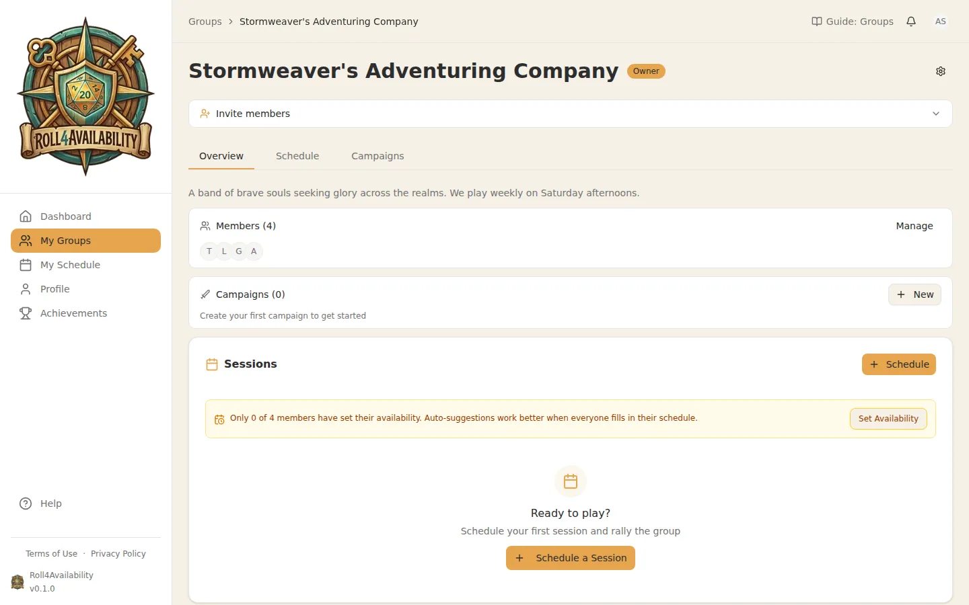This screenshot has width=969, height=605.
Task: Click the Achievements trophy icon
Action: pos(26,313)
